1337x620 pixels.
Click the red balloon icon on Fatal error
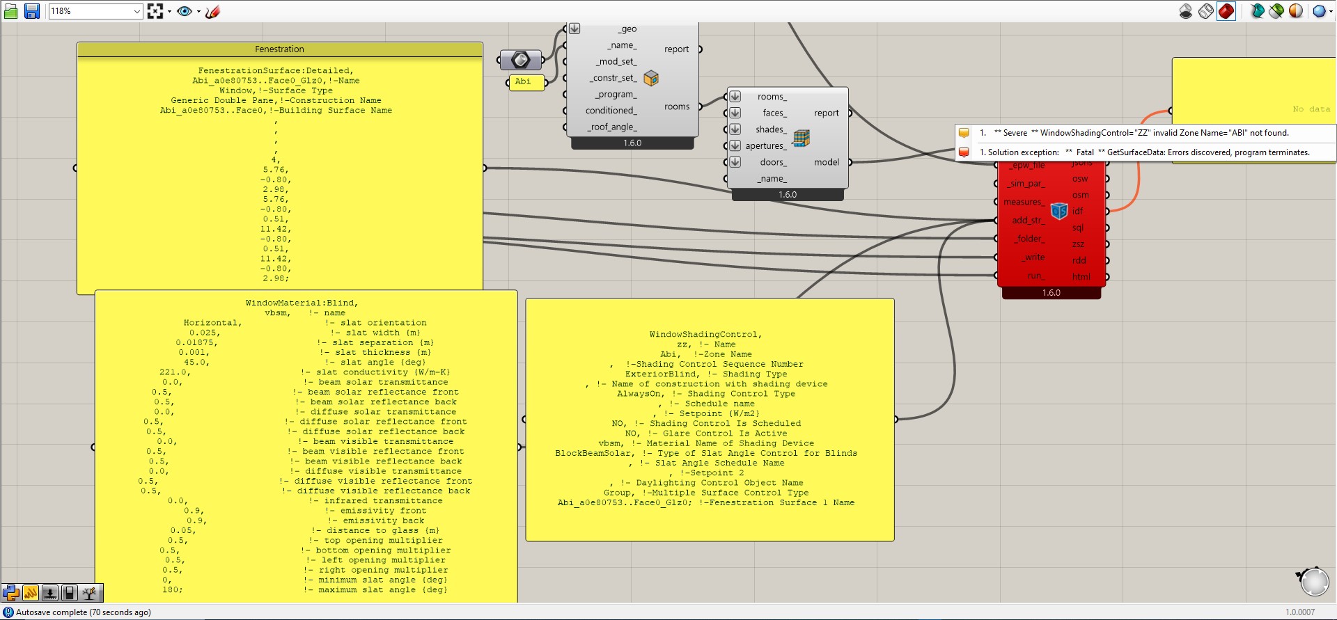click(x=964, y=152)
